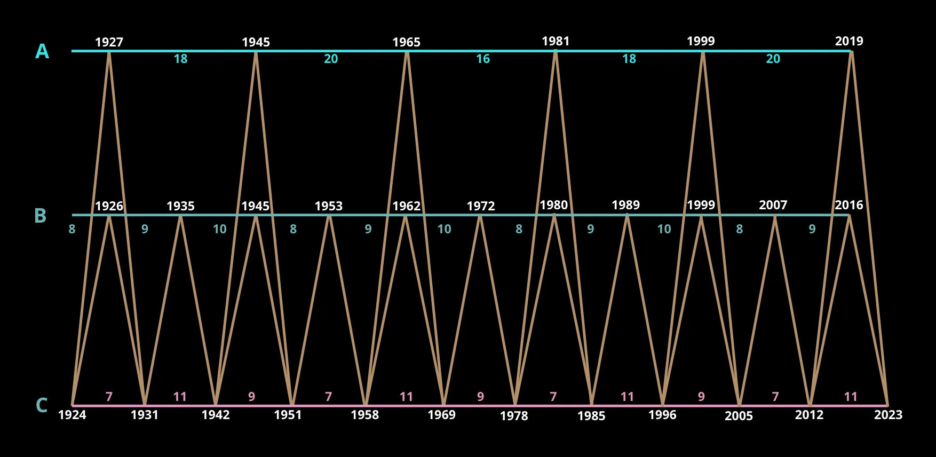This screenshot has height=457, width=936.
Task: Click the 20 between 1999 and 2019
Action: tap(773, 59)
